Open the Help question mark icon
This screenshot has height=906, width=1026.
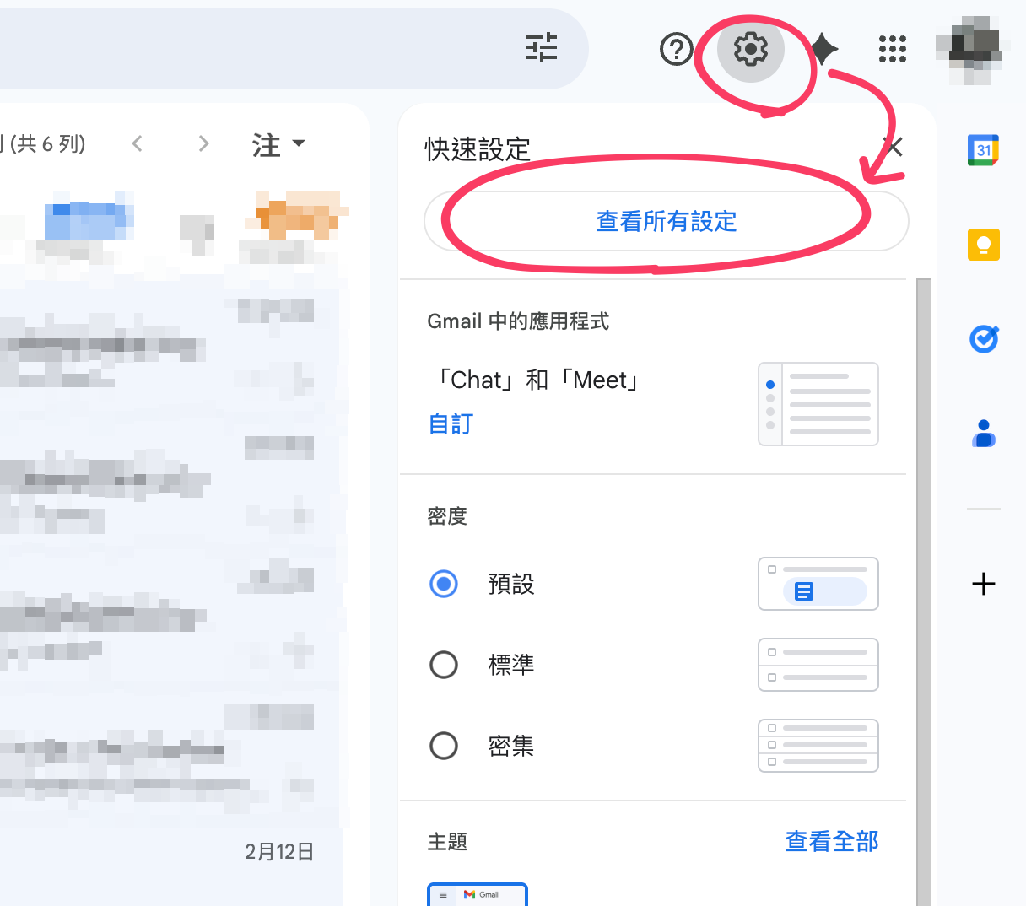coord(676,50)
